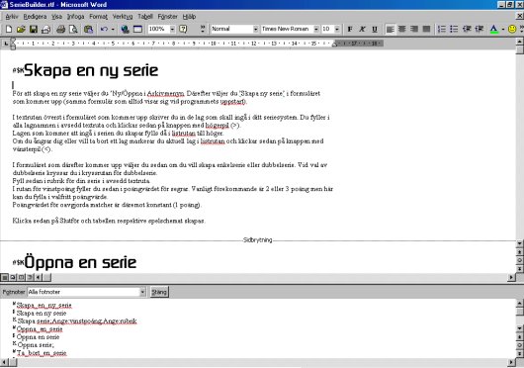Viewport: 524px width, 368px height.
Task: Open the Alla fotnoter dropdown
Action: pyautogui.click(x=142, y=292)
